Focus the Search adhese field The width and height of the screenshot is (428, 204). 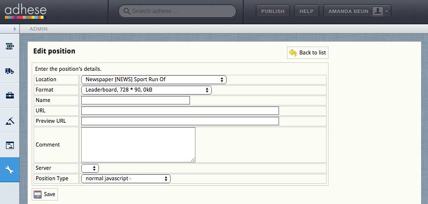177,11
